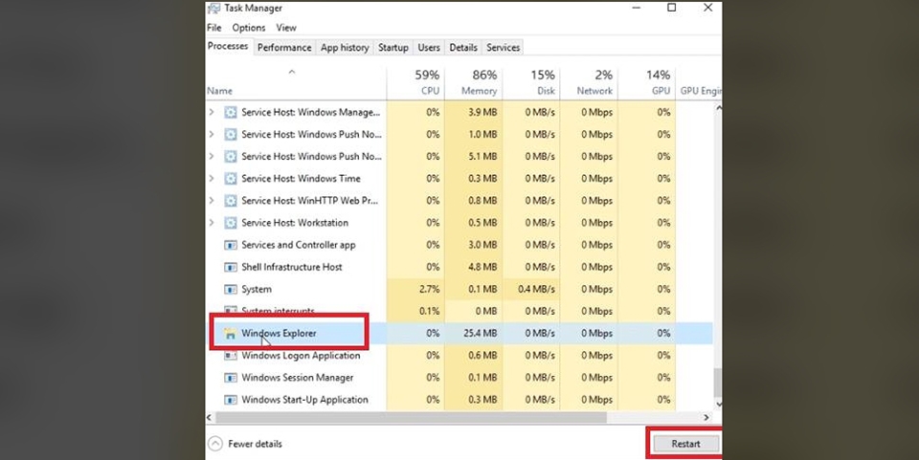Sort by the CPU column header
The width and height of the screenshot is (919, 460).
(x=415, y=83)
